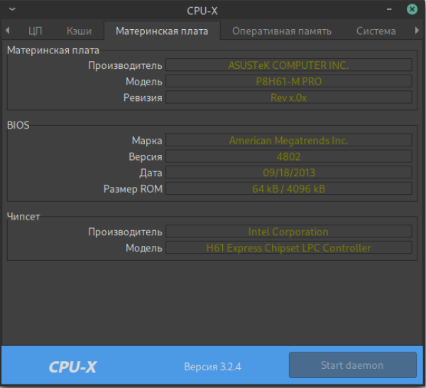Click the ASUSTeK COMPUTER INC. manufacturer field

pos(288,65)
